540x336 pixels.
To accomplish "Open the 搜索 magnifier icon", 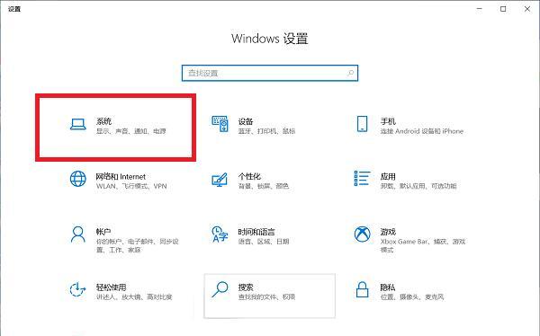I will tap(220, 289).
